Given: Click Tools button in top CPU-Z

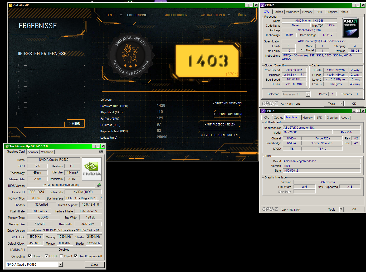Looking at the screenshot, I should point(331,104).
